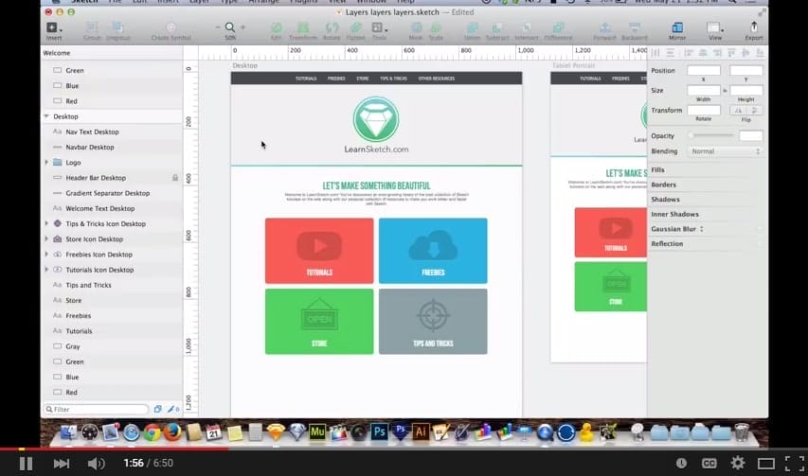Click the slice filter pencil icon
Viewport: 808px width, 476px height.
tap(172, 409)
